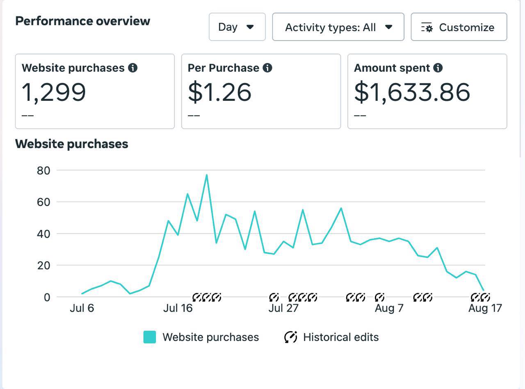Viewport: 525px width, 389px height.
Task: Click the lone historical edit marker left of Jul 27
Action: pyautogui.click(x=274, y=297)
